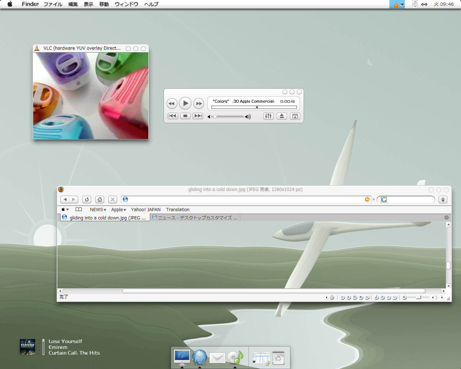Close the current Firefox tab
The width and height of the screenshot is (461, 369).
tap(447, 218)
